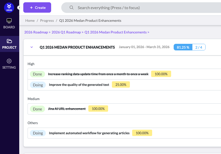Click the January 01 - March 31 date range
Viewport: 221px width, 154px height.
point(144,47)
